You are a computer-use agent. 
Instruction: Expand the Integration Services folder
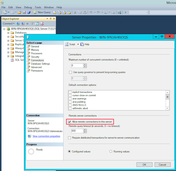tap(8, 56)
